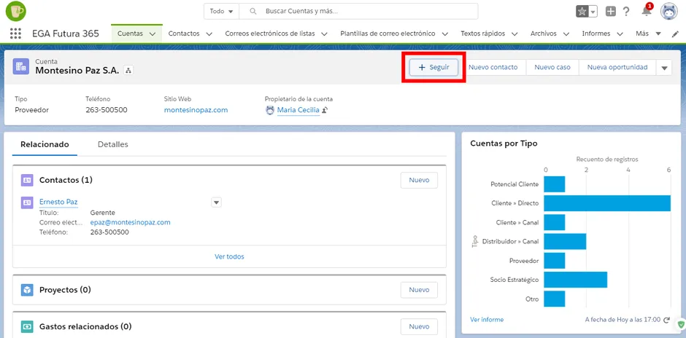Image resolution: width=686 pixels, height=338 pixels.
Task: Open the global create plus icon
Action: click(x=611, y=12)
